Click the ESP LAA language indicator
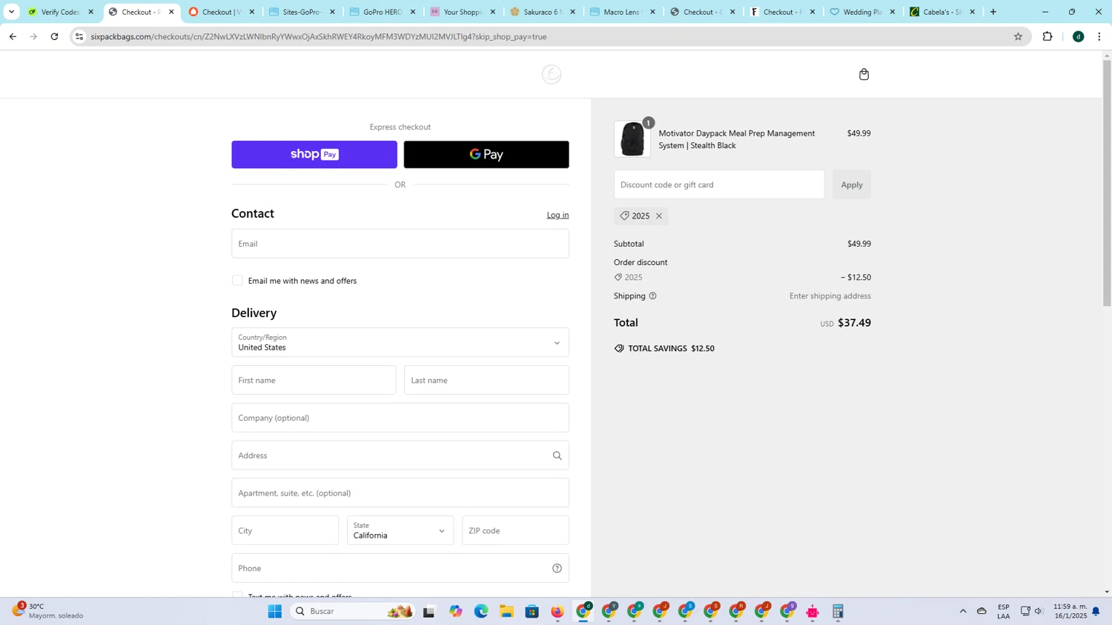 coord(1004,611)
